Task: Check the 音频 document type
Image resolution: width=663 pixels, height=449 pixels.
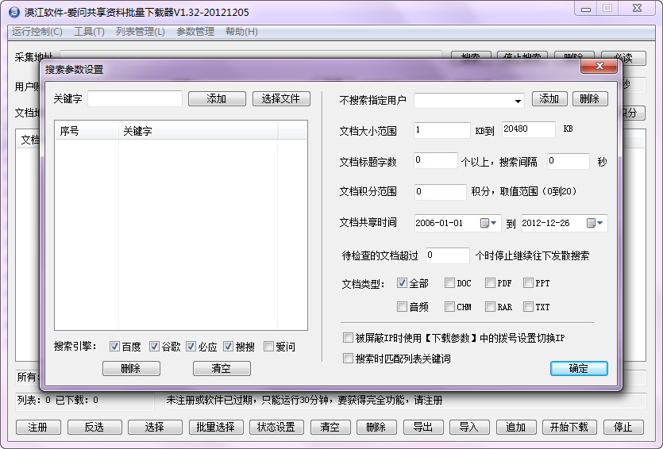Action: point(402,307)
